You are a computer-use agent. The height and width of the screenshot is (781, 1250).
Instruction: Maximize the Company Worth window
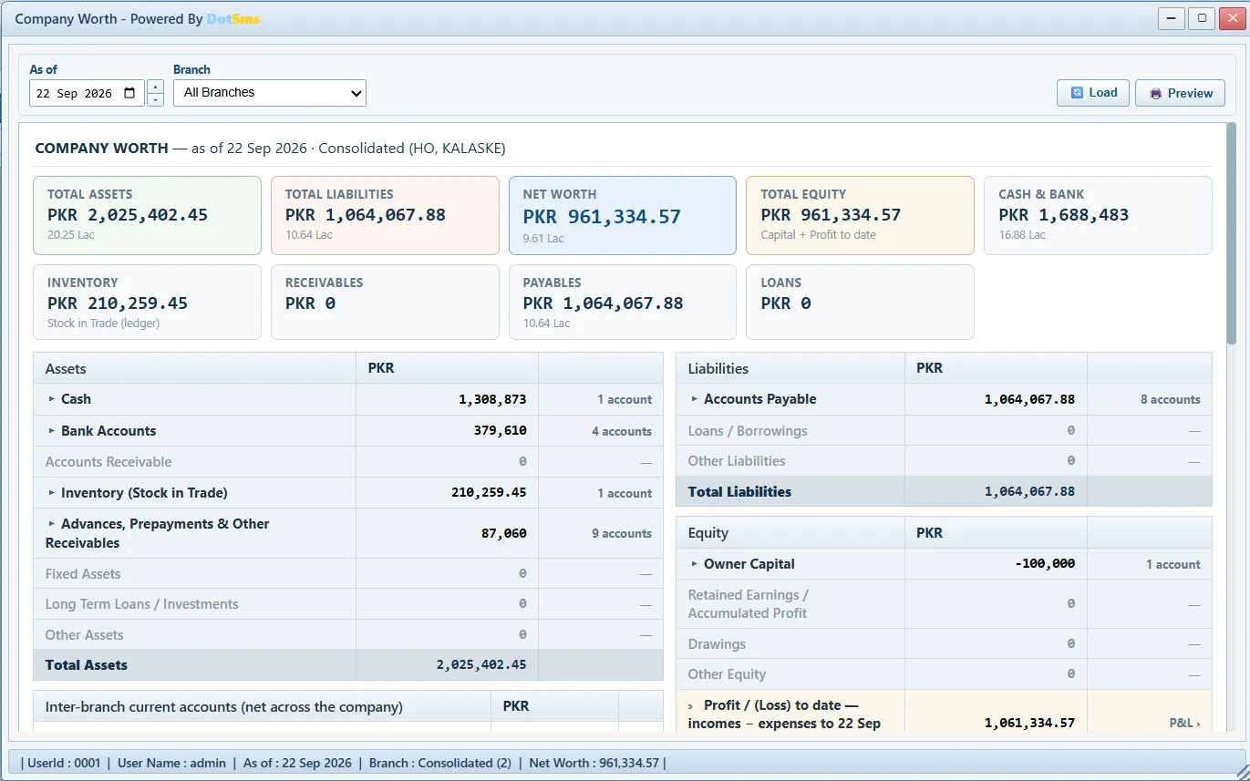[x=1202, y=18]
